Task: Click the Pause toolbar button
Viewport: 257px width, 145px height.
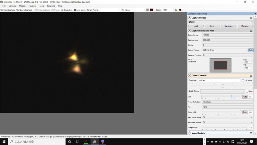Action: 55,10
